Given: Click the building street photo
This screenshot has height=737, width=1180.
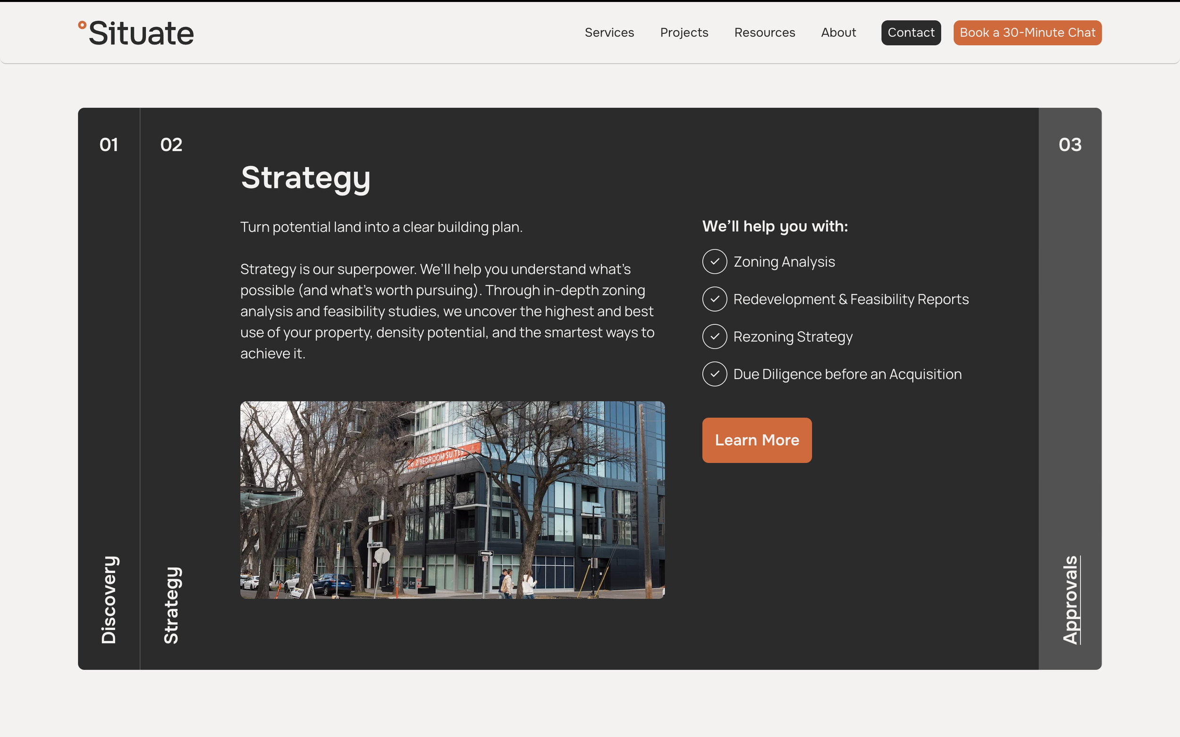Looking at the screenshot, I should pyautogui.click(x=452, y=500).
